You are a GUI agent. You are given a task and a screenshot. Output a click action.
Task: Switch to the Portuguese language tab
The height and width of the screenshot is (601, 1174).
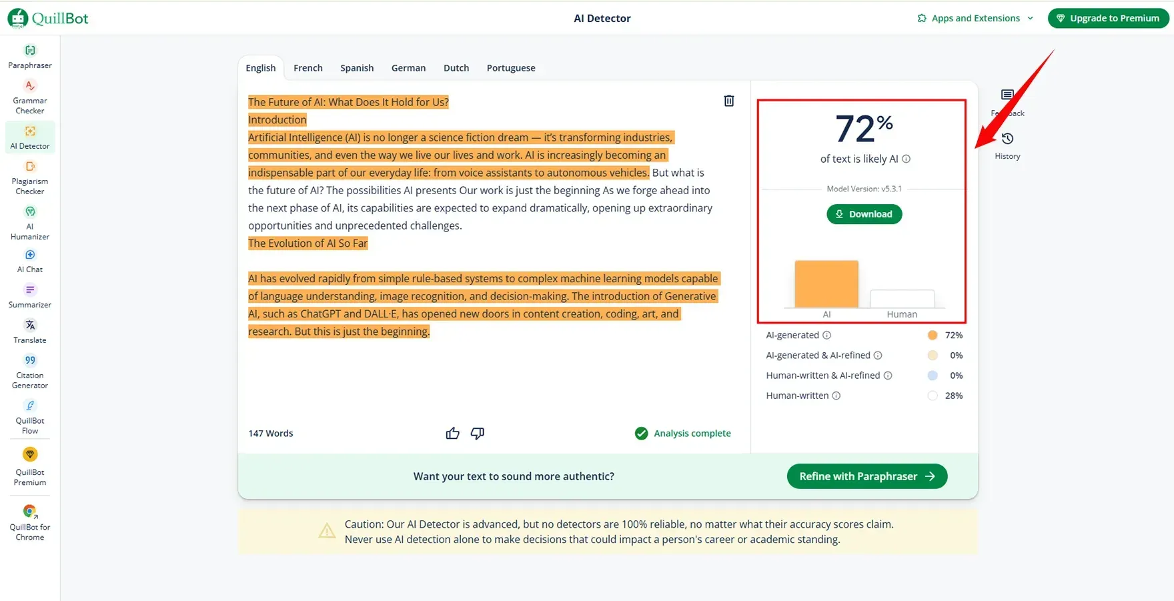click(511, 68)
